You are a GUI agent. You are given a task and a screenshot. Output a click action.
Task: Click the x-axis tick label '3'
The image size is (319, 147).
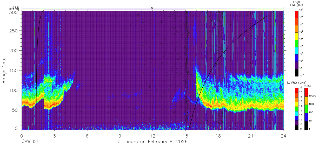(x=54, y=136)
